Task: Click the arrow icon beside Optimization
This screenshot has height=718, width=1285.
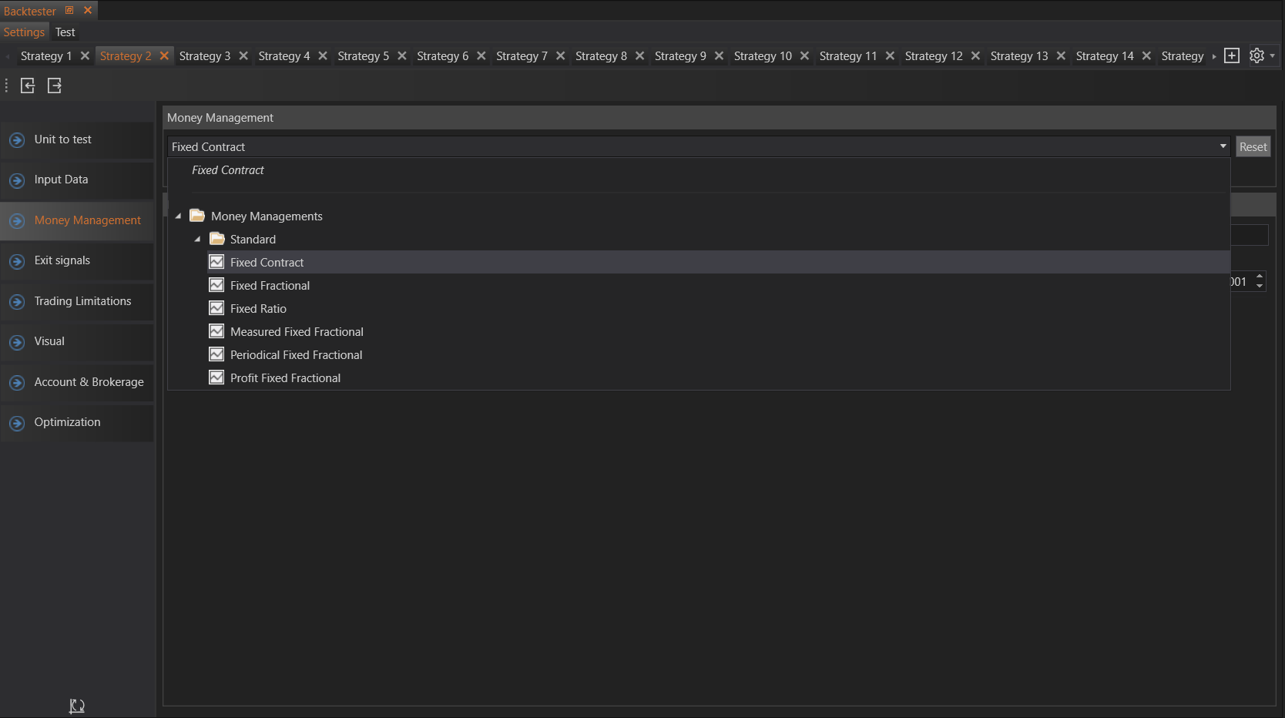Action: pyautogui.click(x=17, y=423)
